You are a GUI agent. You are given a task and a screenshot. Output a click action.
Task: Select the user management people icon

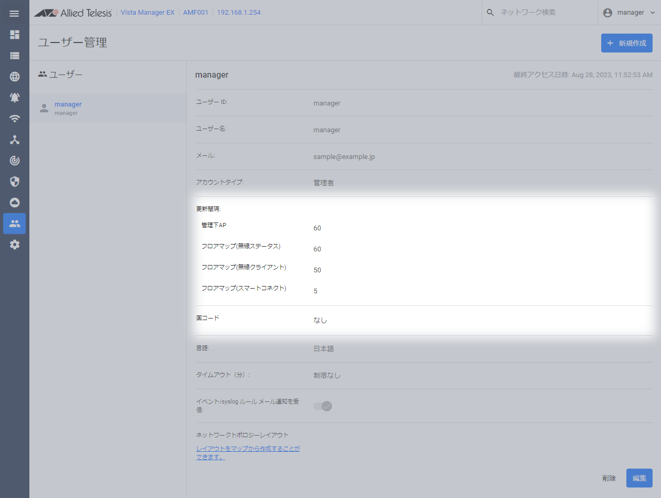coord(15,224)
